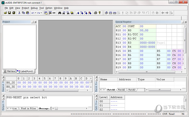This screenshot has width=189, height=117.
Task: Click the Rebuild All chip icon
Action: point(111,13)
